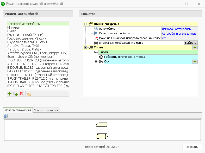Image resolution: width=205 pixels, height=153 pixels.
Task: Maximize the window
Action: 187,4
